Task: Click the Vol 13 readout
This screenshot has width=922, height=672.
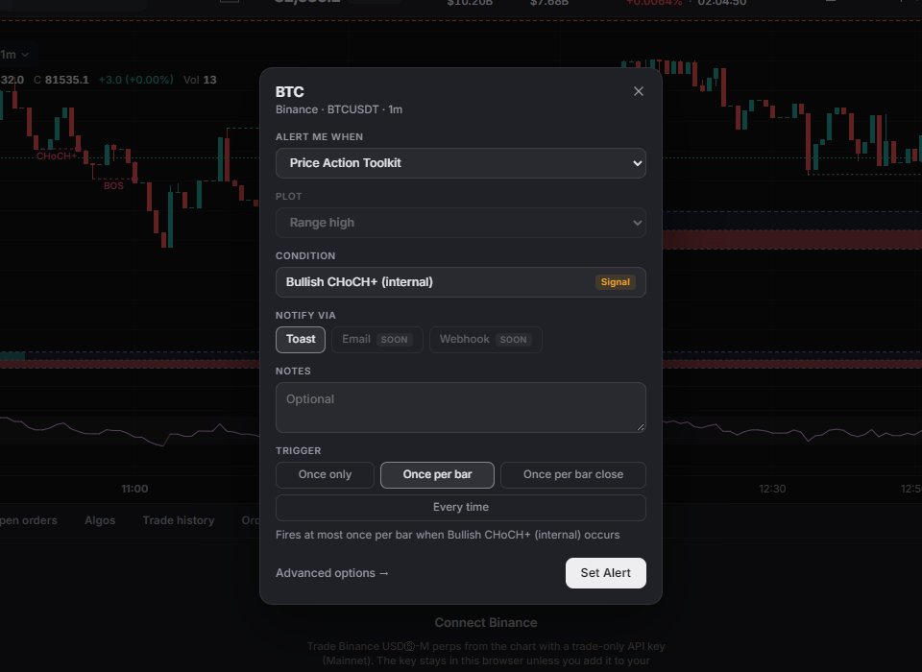Action: click(200, 80)
